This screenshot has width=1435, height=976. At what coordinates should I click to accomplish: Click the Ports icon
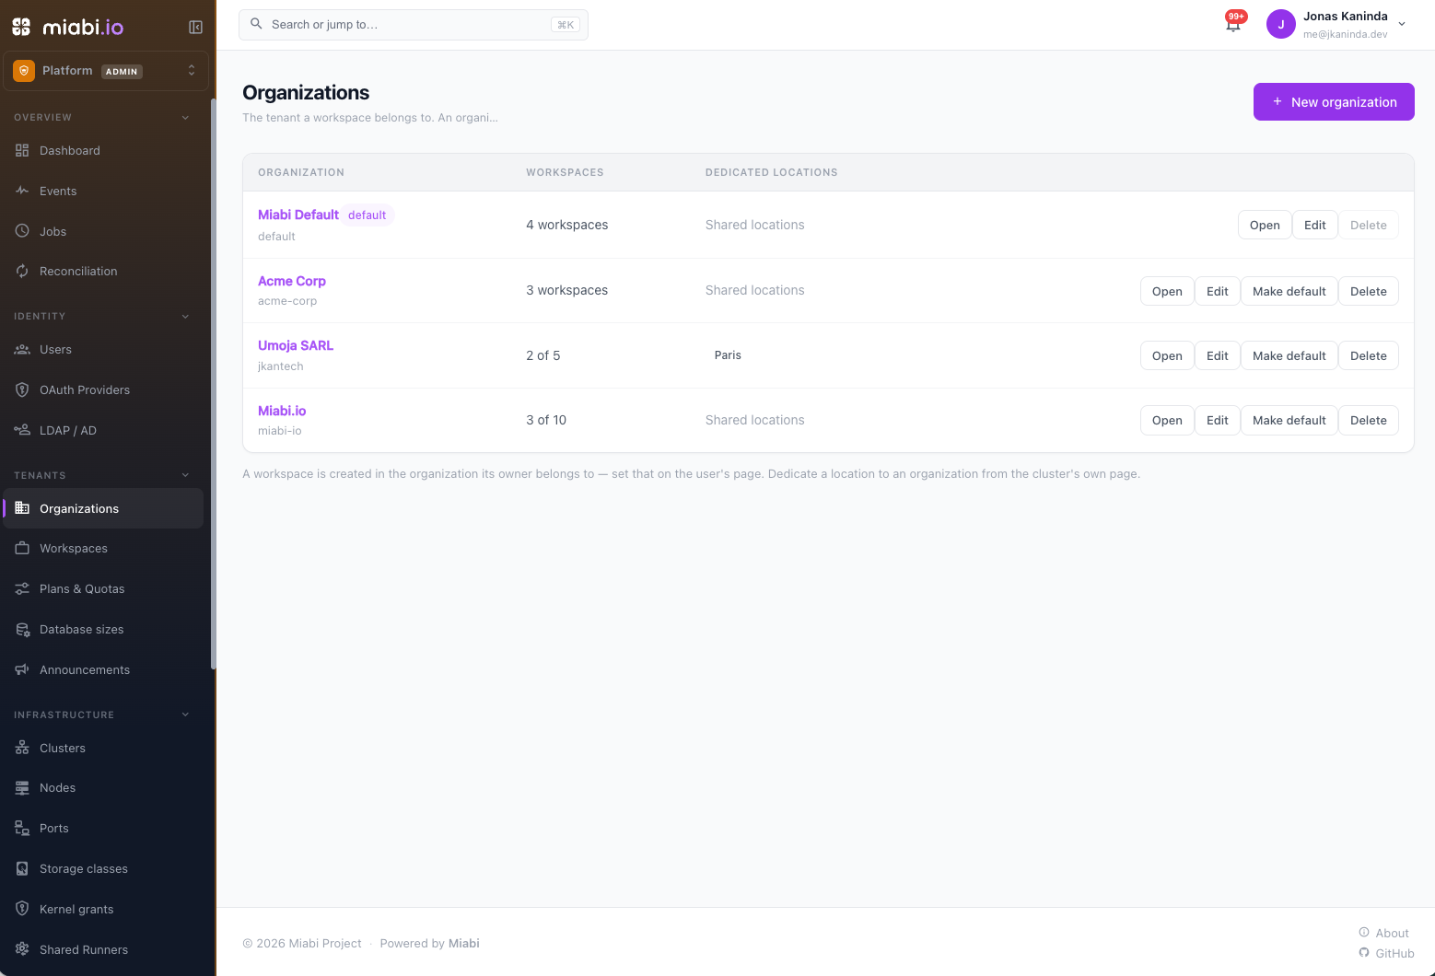point(22,828)
